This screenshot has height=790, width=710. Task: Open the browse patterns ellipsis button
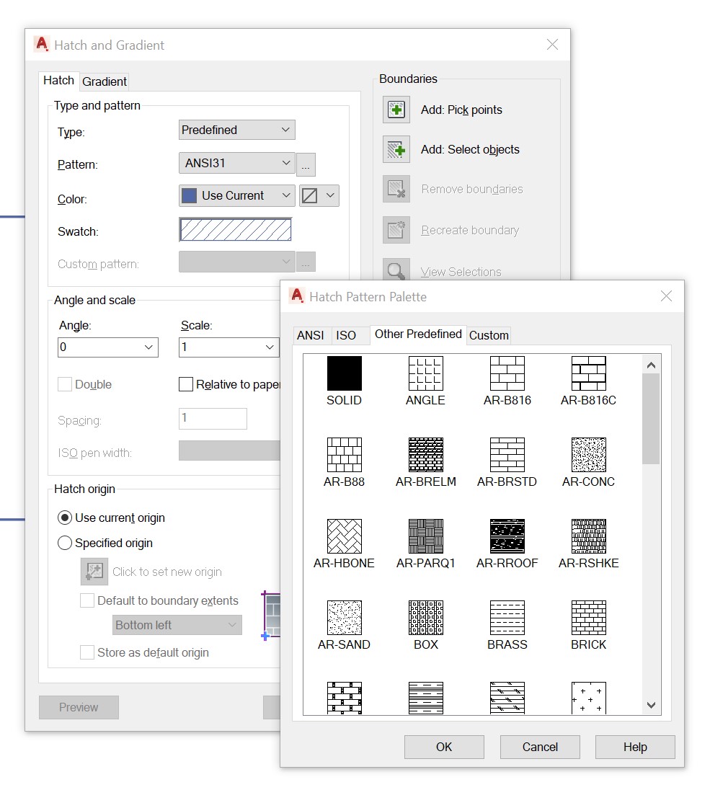tap(306, 164)
